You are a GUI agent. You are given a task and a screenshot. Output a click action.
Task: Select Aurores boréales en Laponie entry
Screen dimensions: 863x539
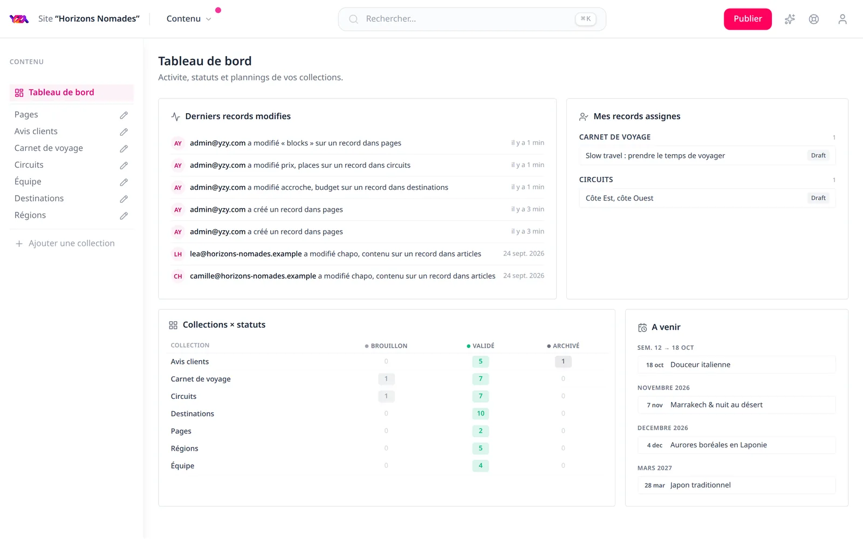736,445
